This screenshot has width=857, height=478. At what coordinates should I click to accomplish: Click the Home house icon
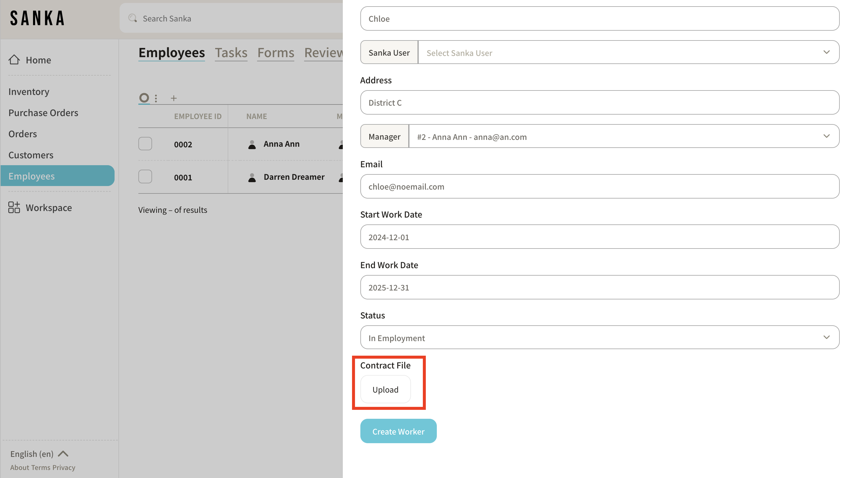(x=14, y=60)
